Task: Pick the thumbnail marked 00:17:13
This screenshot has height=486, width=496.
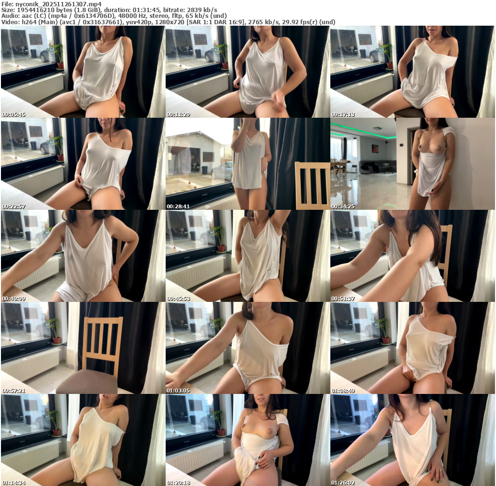Action: click(413, 72)
